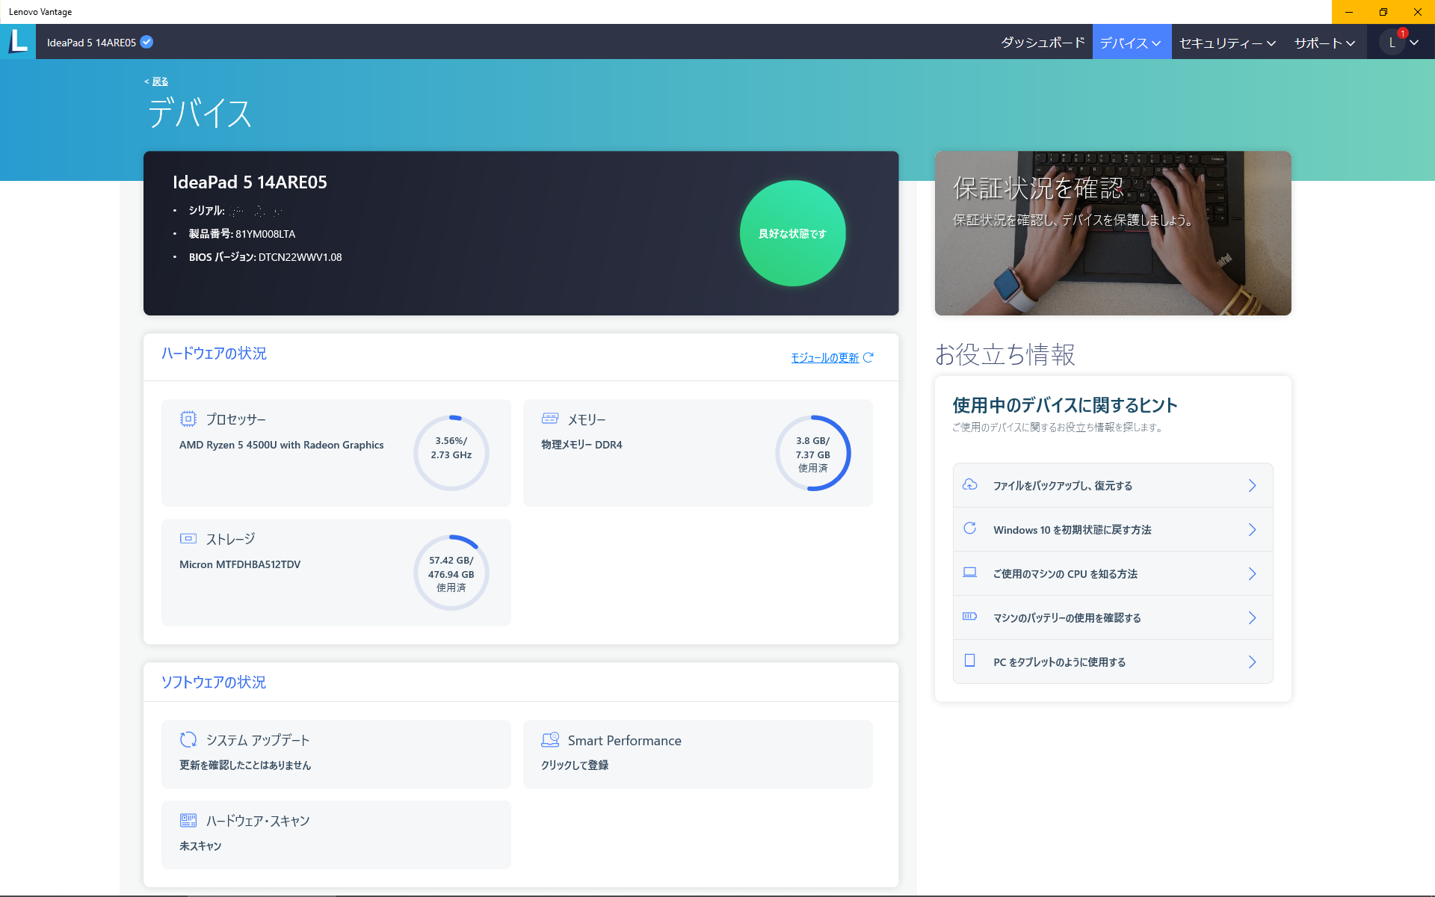This screenshot has width=1435, height=897.
Task: Click the ハードウェアの状況 section heading
Action: [214, 353]
